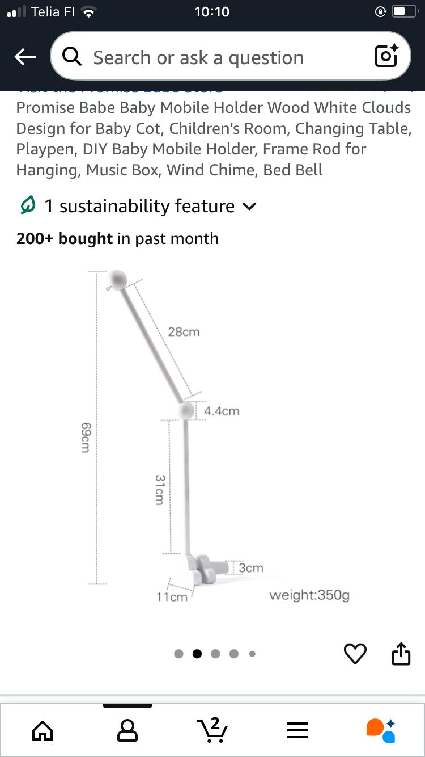Tap the search magnifier icon

[72, 57]
